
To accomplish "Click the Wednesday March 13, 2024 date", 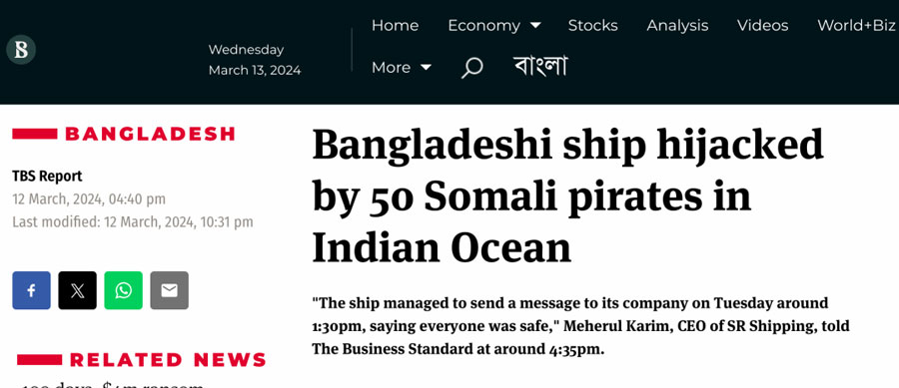I will coord(255,60).
